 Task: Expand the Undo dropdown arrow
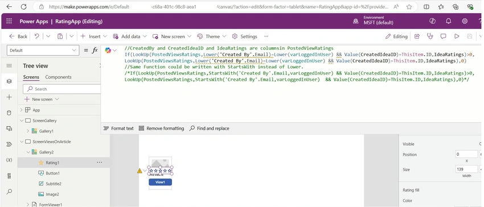tap(48, 36)
